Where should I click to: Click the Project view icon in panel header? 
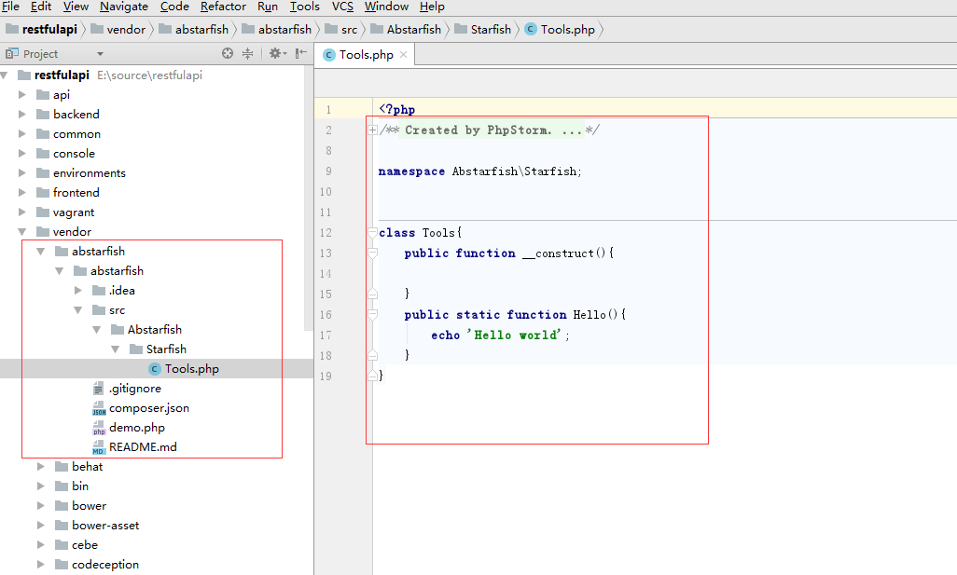click(x=11, y=53)
